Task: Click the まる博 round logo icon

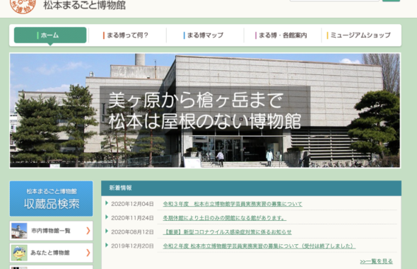Action: pos(23,6)
